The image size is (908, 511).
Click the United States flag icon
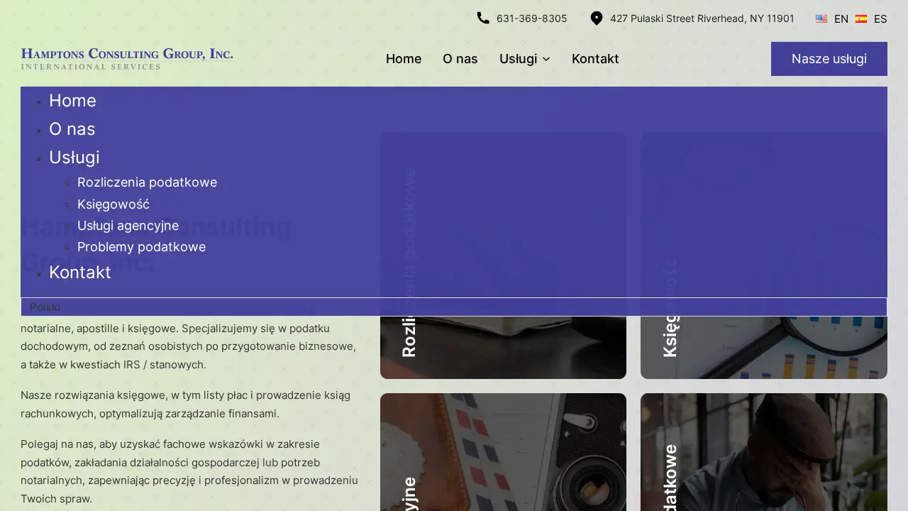pos(821,19)
